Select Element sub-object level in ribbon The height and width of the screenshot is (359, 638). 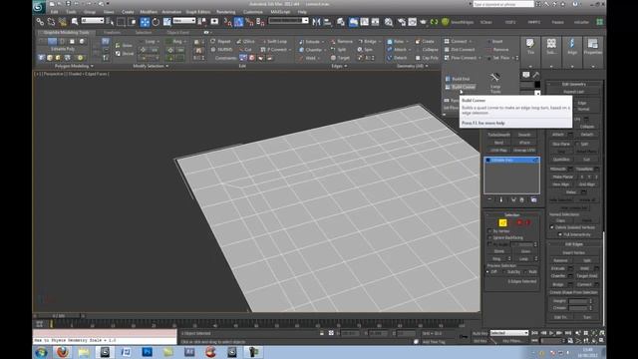(82, 42)
